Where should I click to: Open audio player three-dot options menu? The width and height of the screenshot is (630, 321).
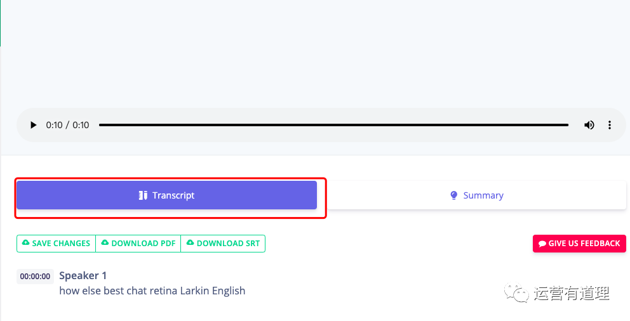click(x=610, y=125)
